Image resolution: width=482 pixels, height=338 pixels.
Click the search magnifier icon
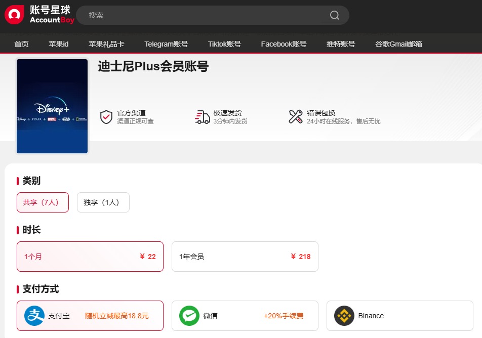tap(335, 15)
